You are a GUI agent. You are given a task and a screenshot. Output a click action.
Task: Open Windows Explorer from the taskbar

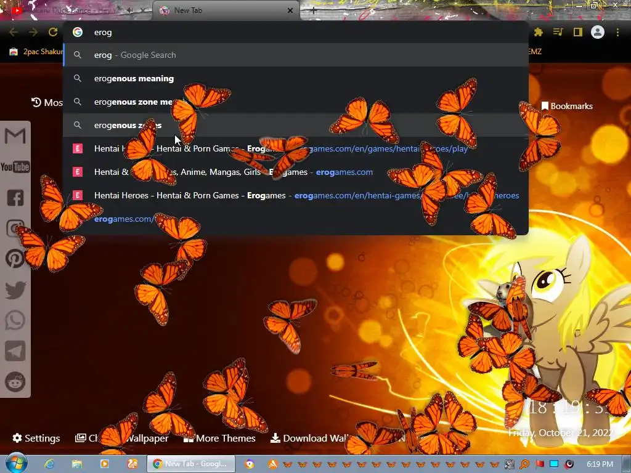point(77,464)
